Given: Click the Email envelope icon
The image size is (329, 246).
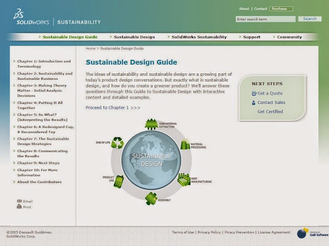Looking at the screenshot, I should (19, 201).
